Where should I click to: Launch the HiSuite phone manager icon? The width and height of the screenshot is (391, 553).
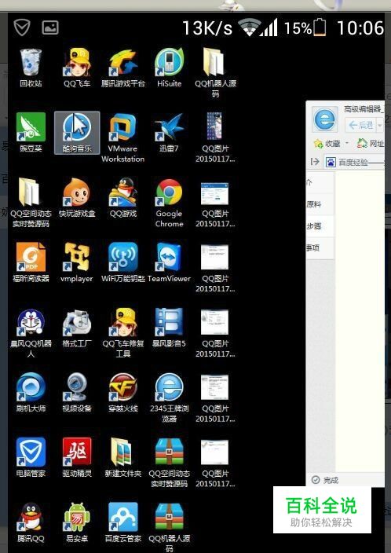click(170, 68)
